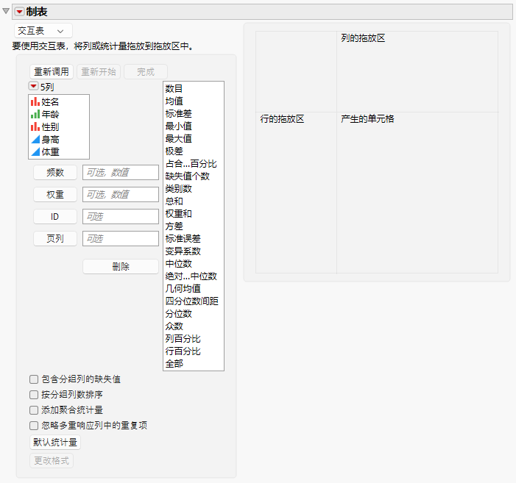The width and height of the screenshot is (516, 483).
Task: Open the red triangle menu next to 5列
Action: pyautogui.click(x=33, y=87)
